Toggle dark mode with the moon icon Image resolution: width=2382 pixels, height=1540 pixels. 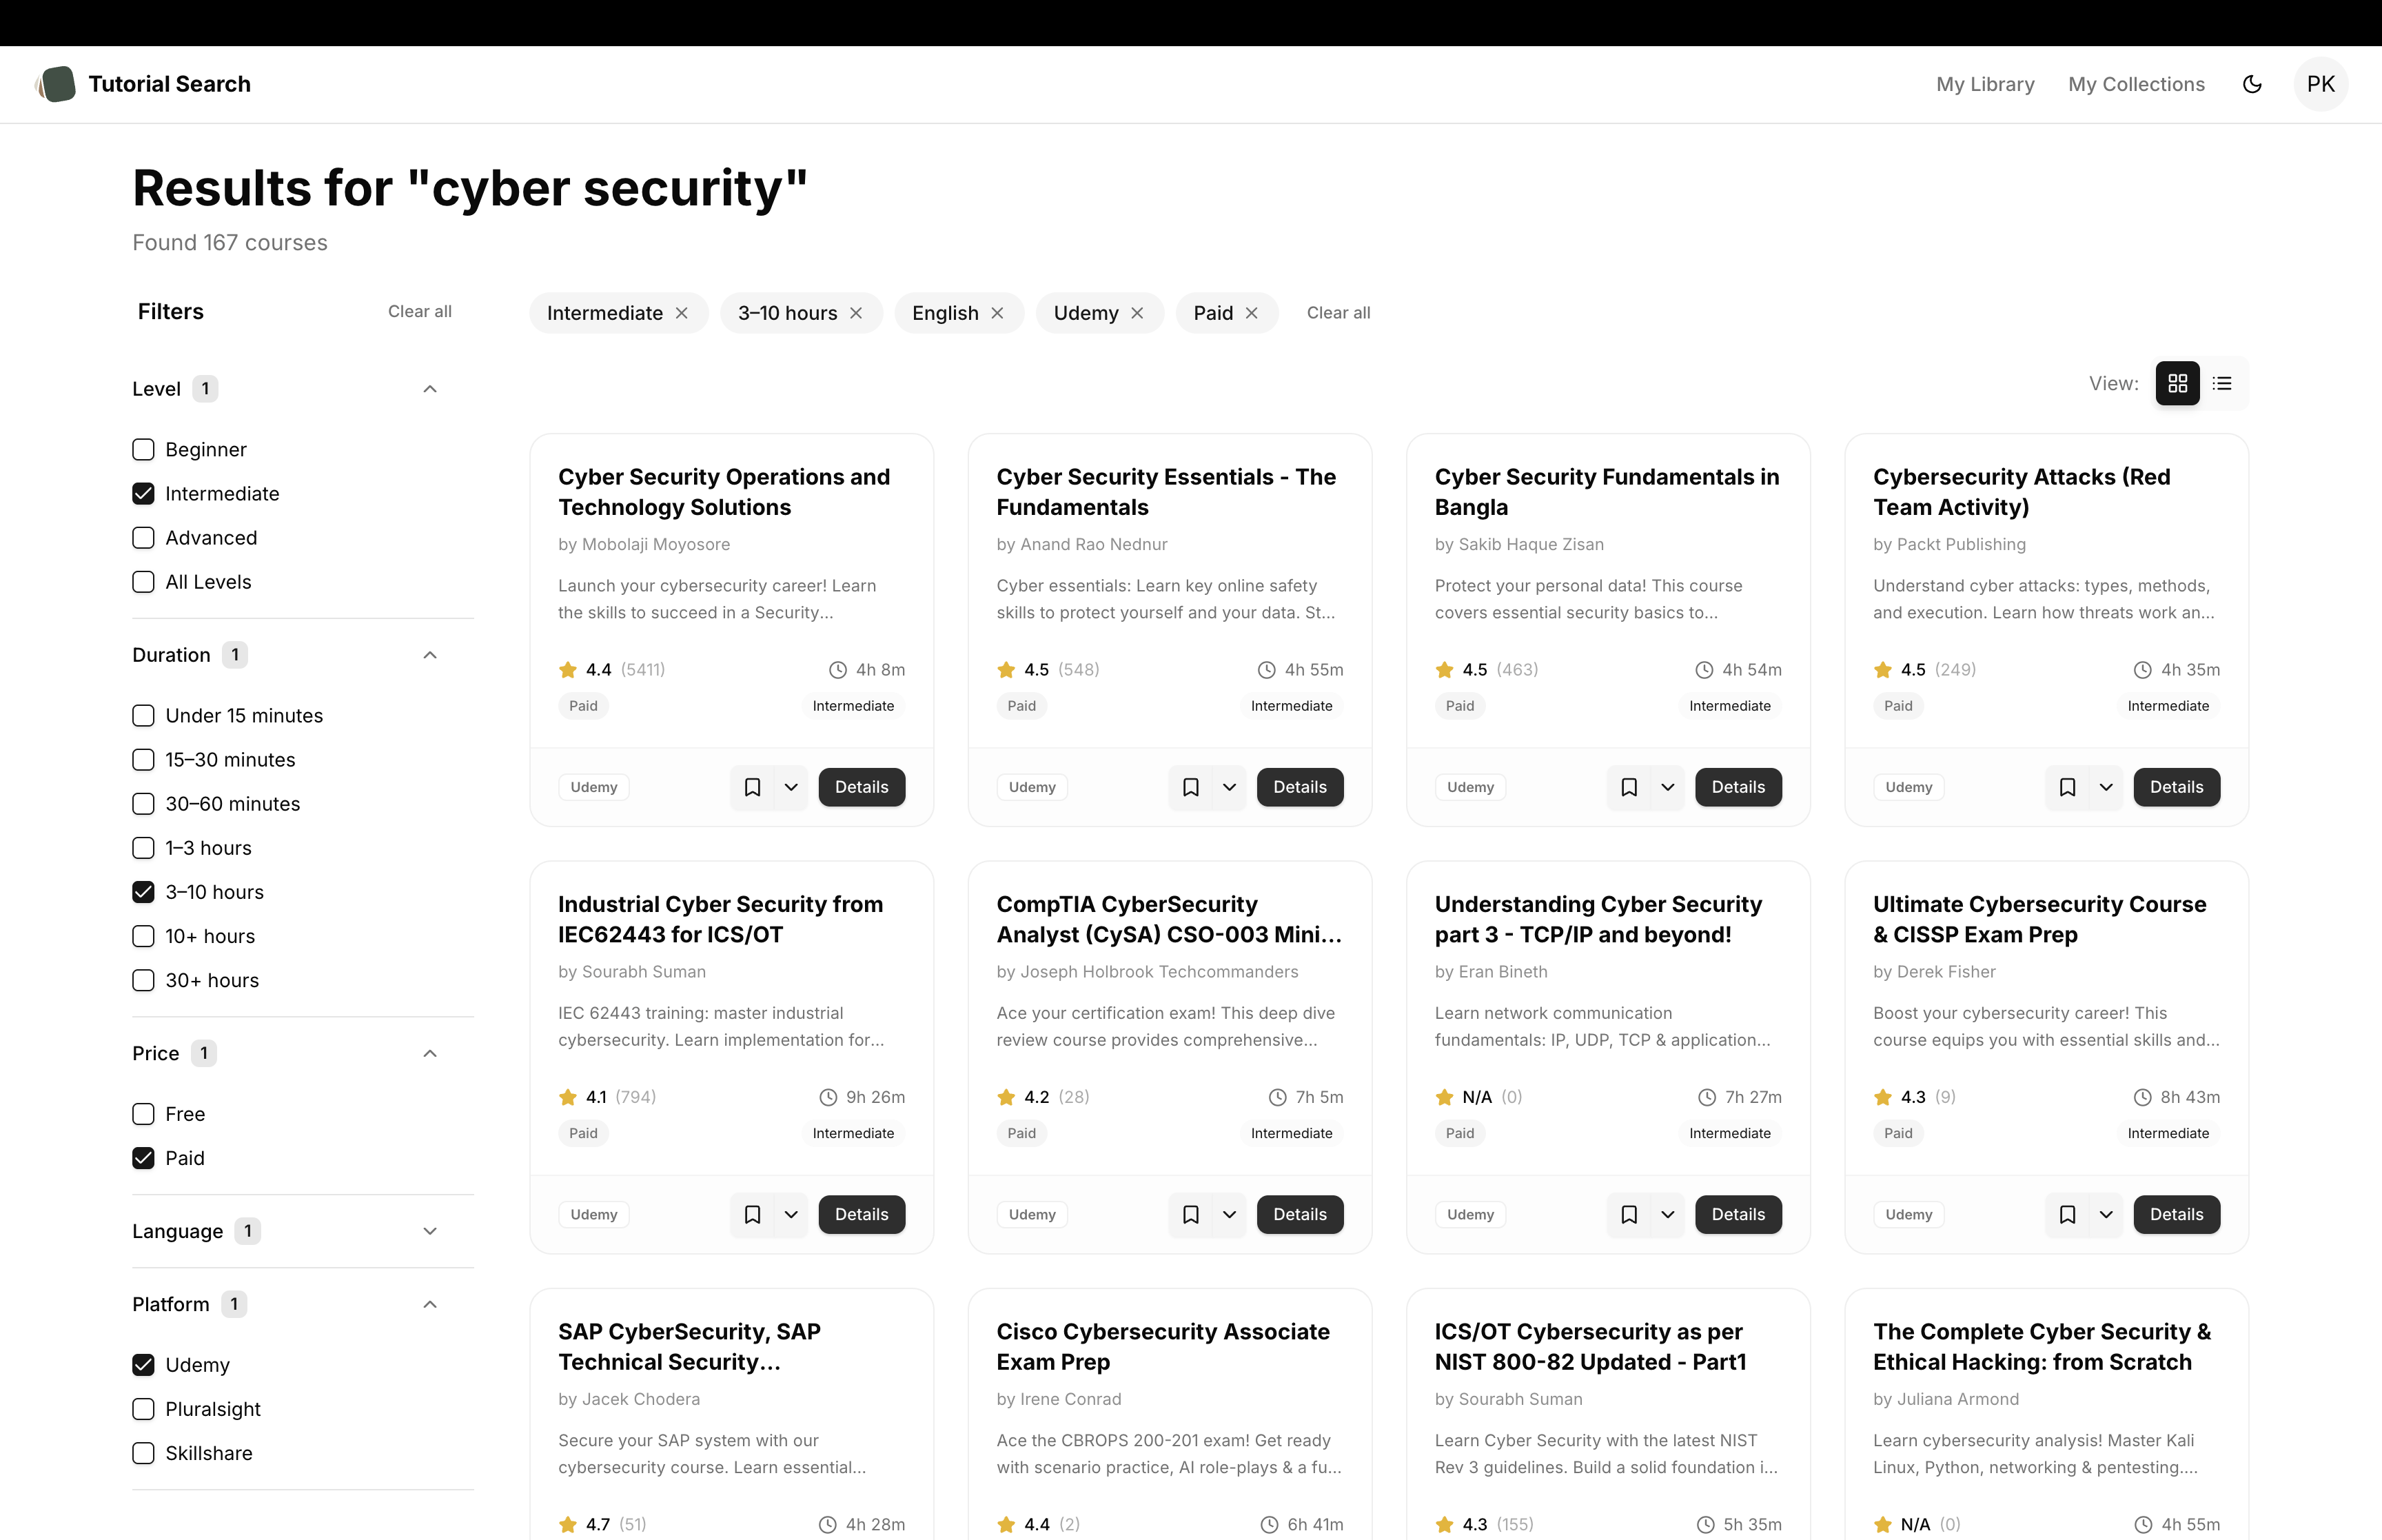click(x=2252, y=84)
